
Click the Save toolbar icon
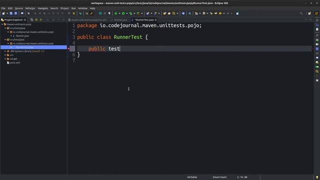point(11,13)
